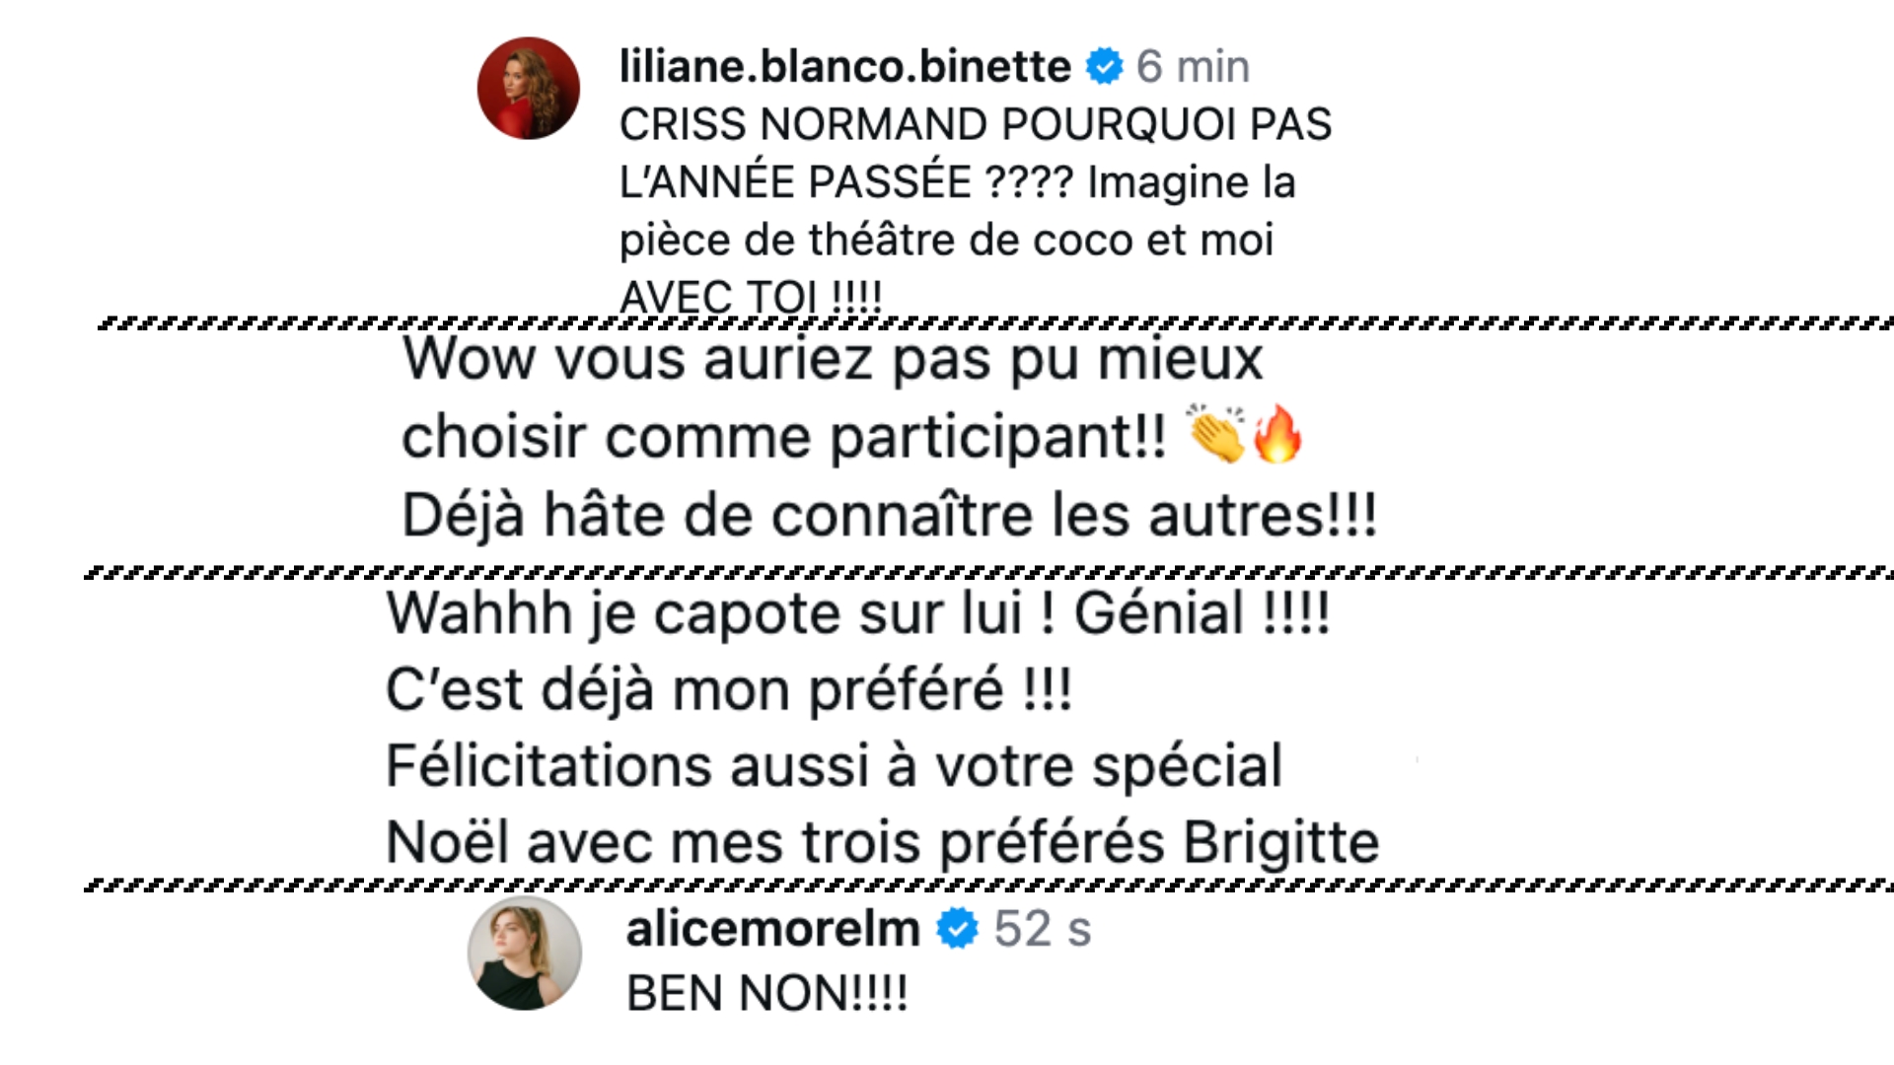Click the verified badge next to alicemorelm
This screenshot has width=1894, height=1065.
(x=956, y=929)
